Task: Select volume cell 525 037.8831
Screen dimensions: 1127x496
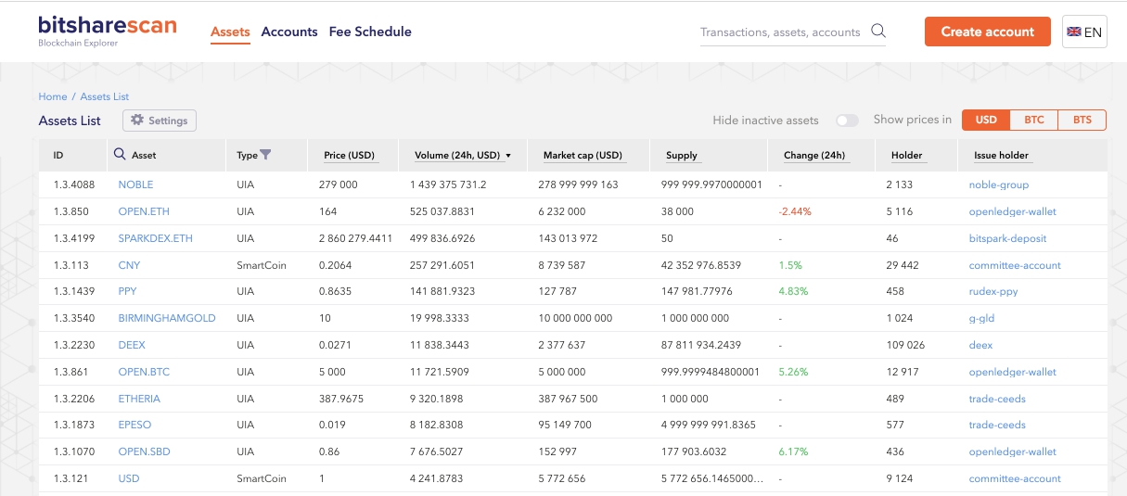Action: [x=443, y=211]
